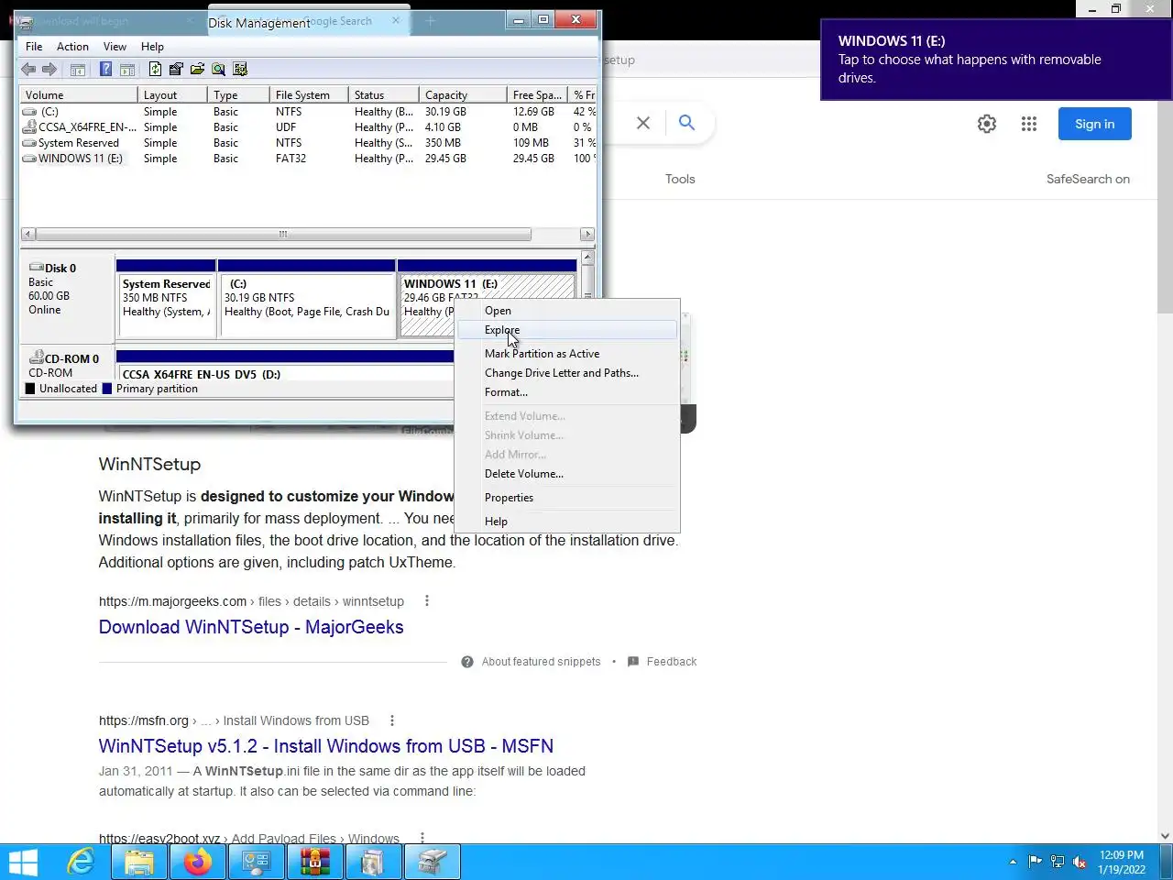
Task: Open options menu for majorgeeks result
Action: tap(427, 601)
